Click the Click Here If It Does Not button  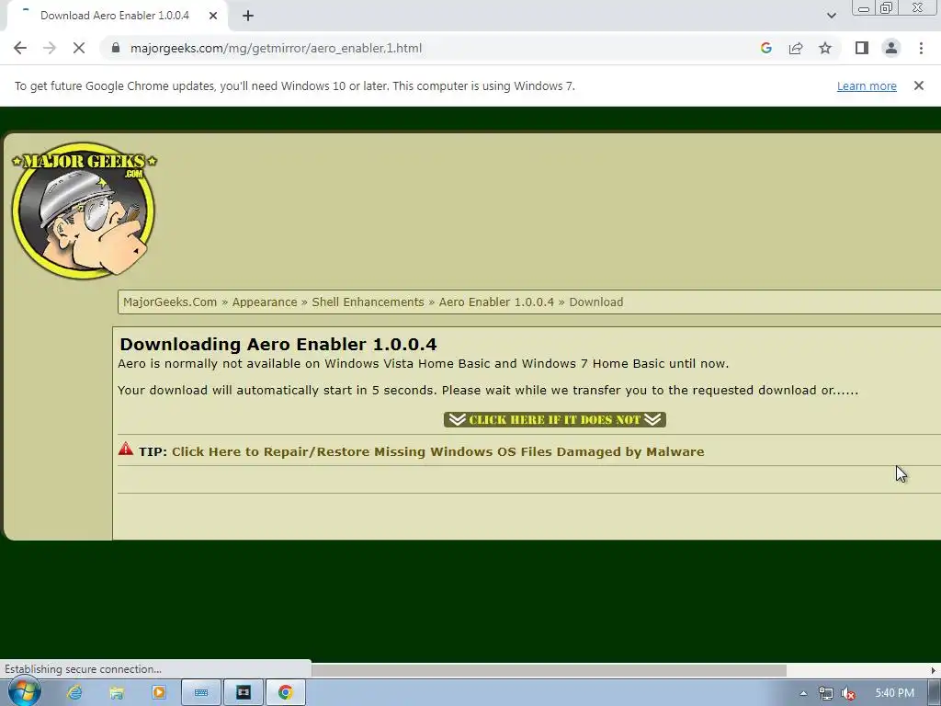555,419
